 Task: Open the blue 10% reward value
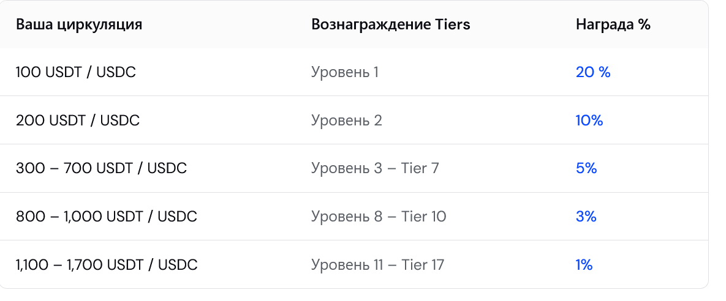[x=589, y=121]
